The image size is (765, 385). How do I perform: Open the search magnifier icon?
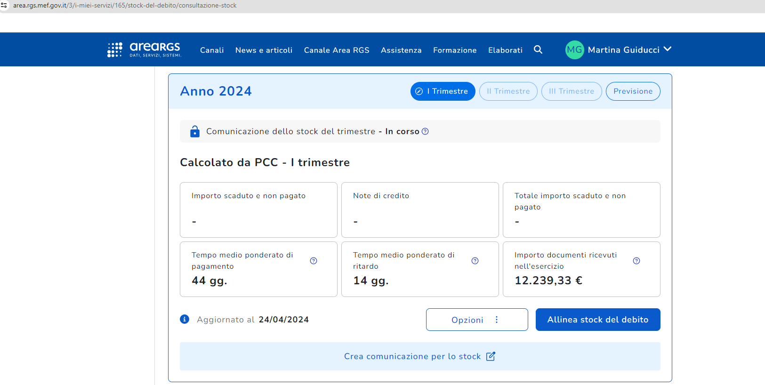tap(538, 50)
